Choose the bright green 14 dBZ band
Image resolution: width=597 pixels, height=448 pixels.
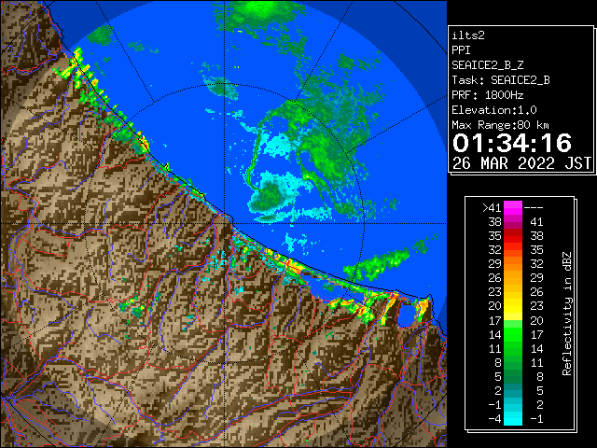coord(513,334)
